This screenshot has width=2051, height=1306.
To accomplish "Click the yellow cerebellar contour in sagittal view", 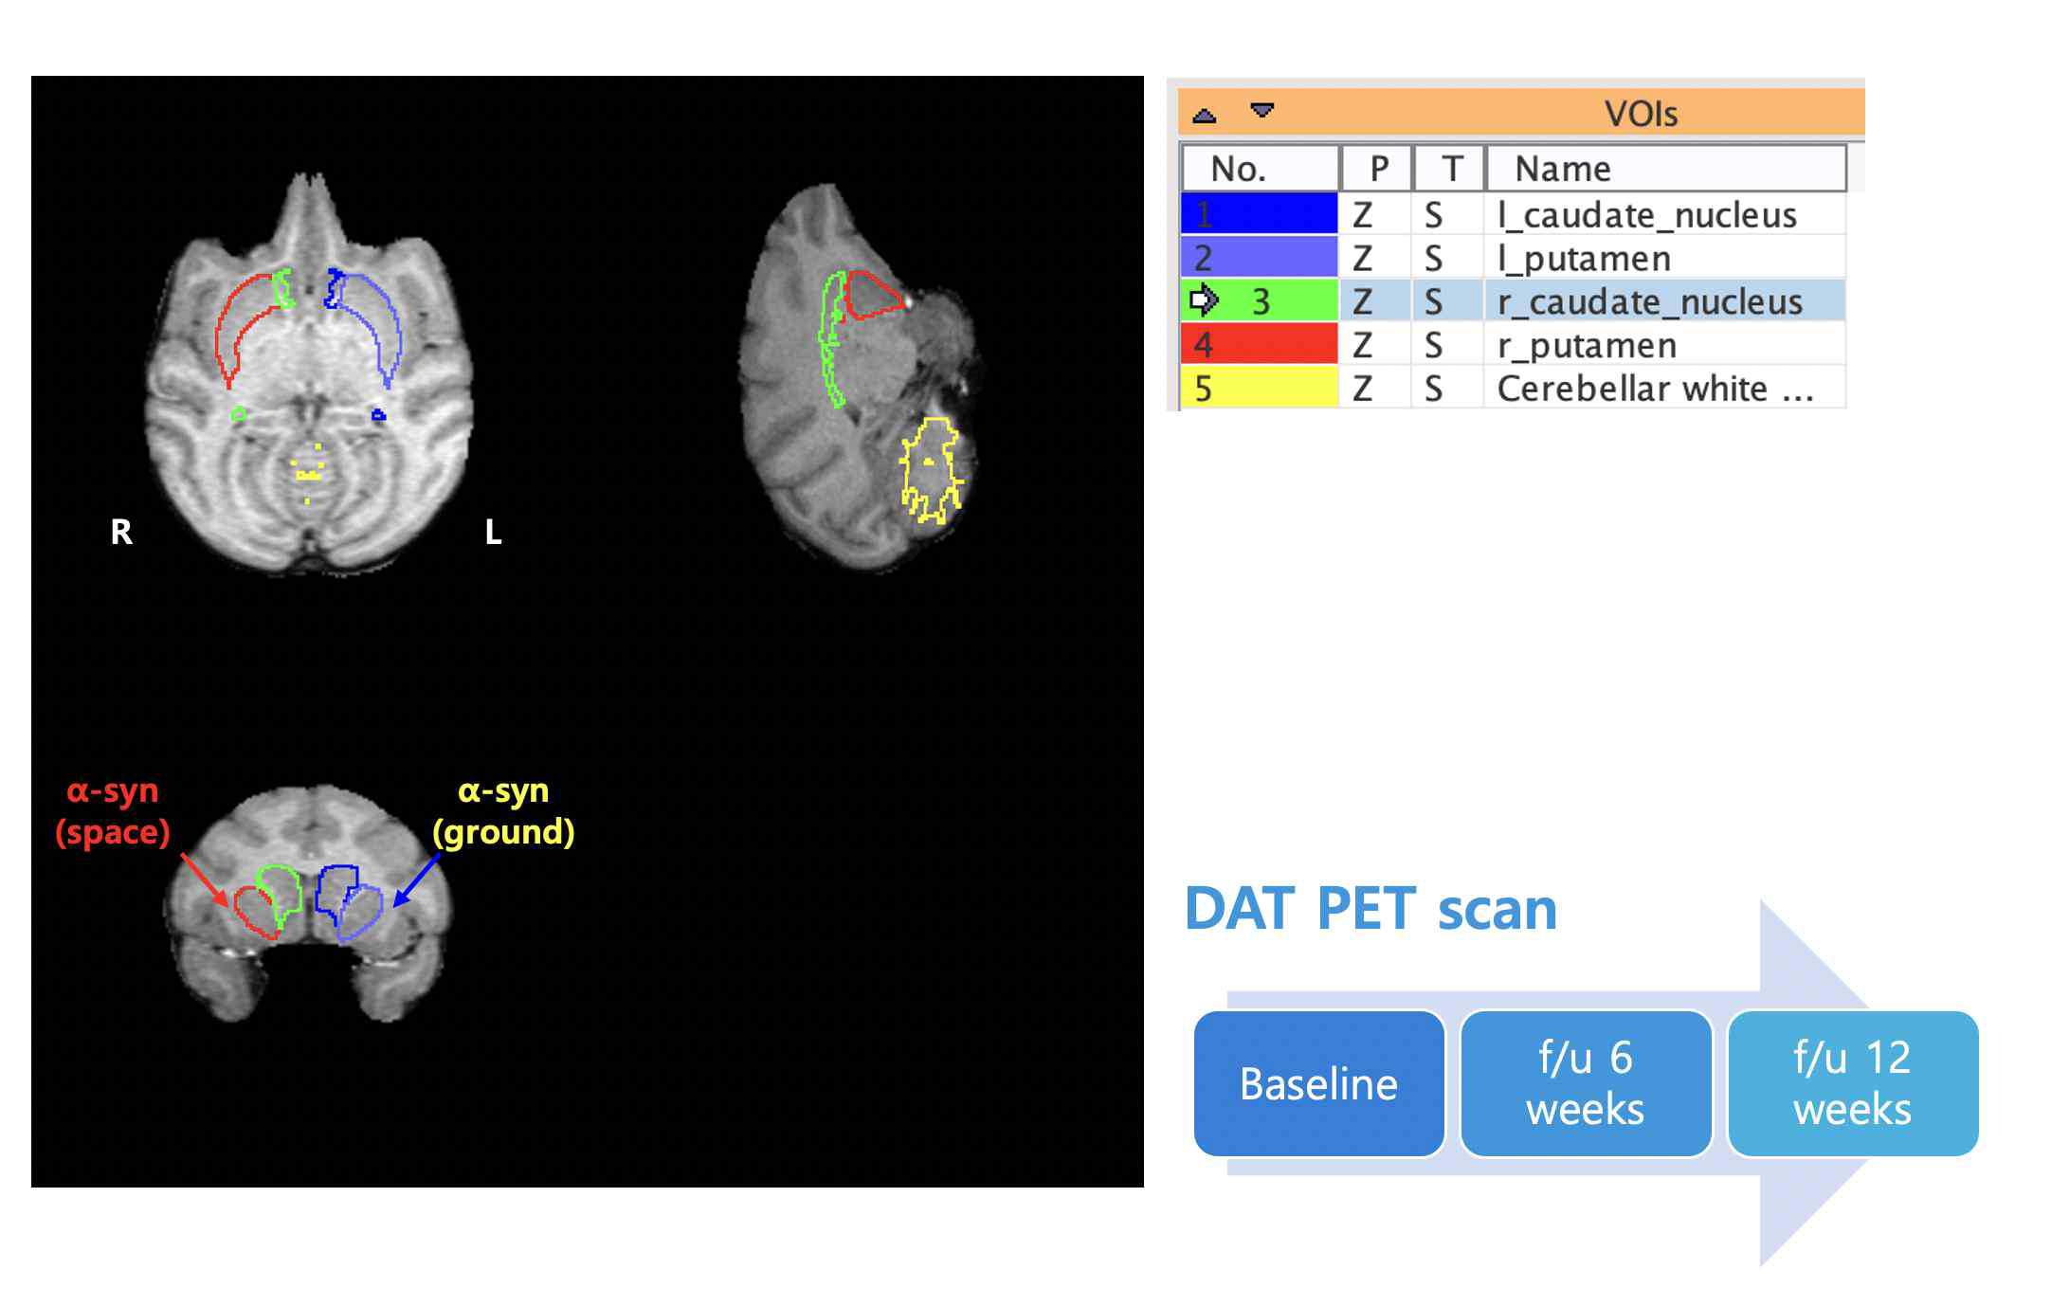I will coord(932,471).
